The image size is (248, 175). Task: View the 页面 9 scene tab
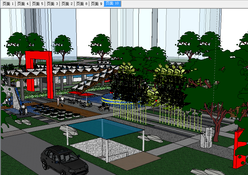click(x=96, y=4)
